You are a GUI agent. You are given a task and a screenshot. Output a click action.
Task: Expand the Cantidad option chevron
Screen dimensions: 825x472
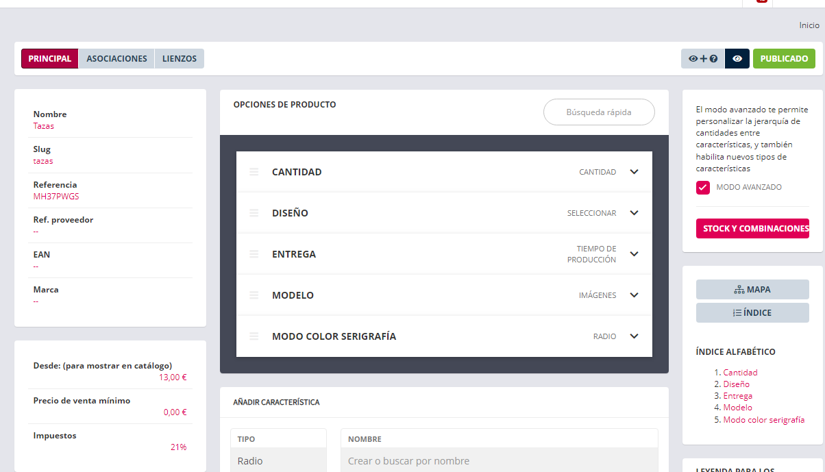(634, 172)
